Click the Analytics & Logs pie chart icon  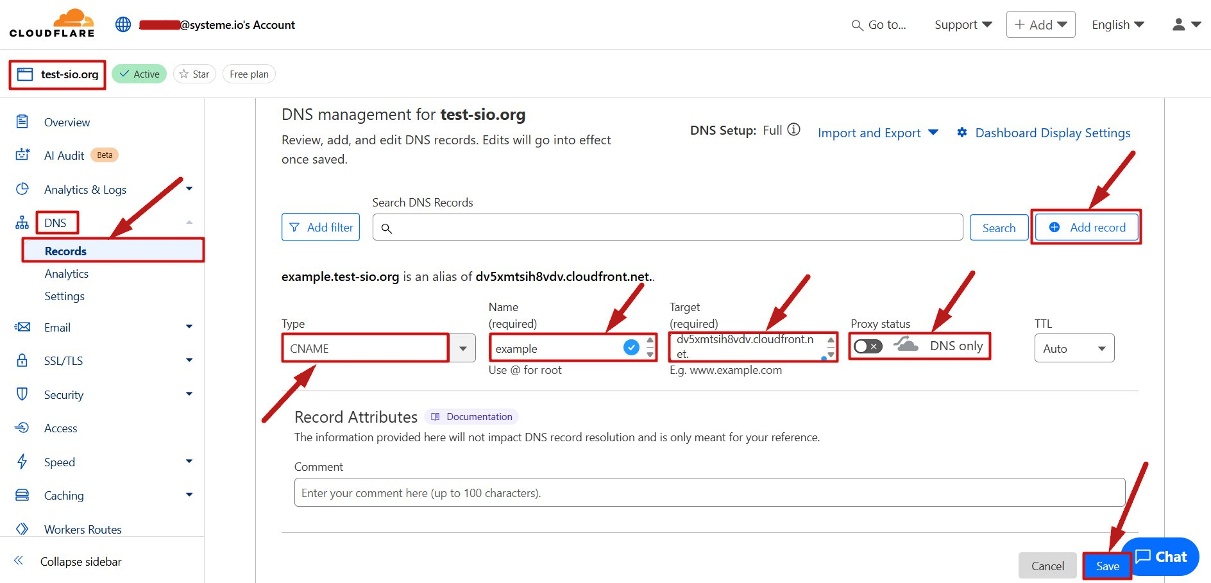(22, 189)
